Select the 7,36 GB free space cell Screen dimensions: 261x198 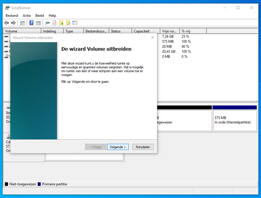[x=168, y=37]
